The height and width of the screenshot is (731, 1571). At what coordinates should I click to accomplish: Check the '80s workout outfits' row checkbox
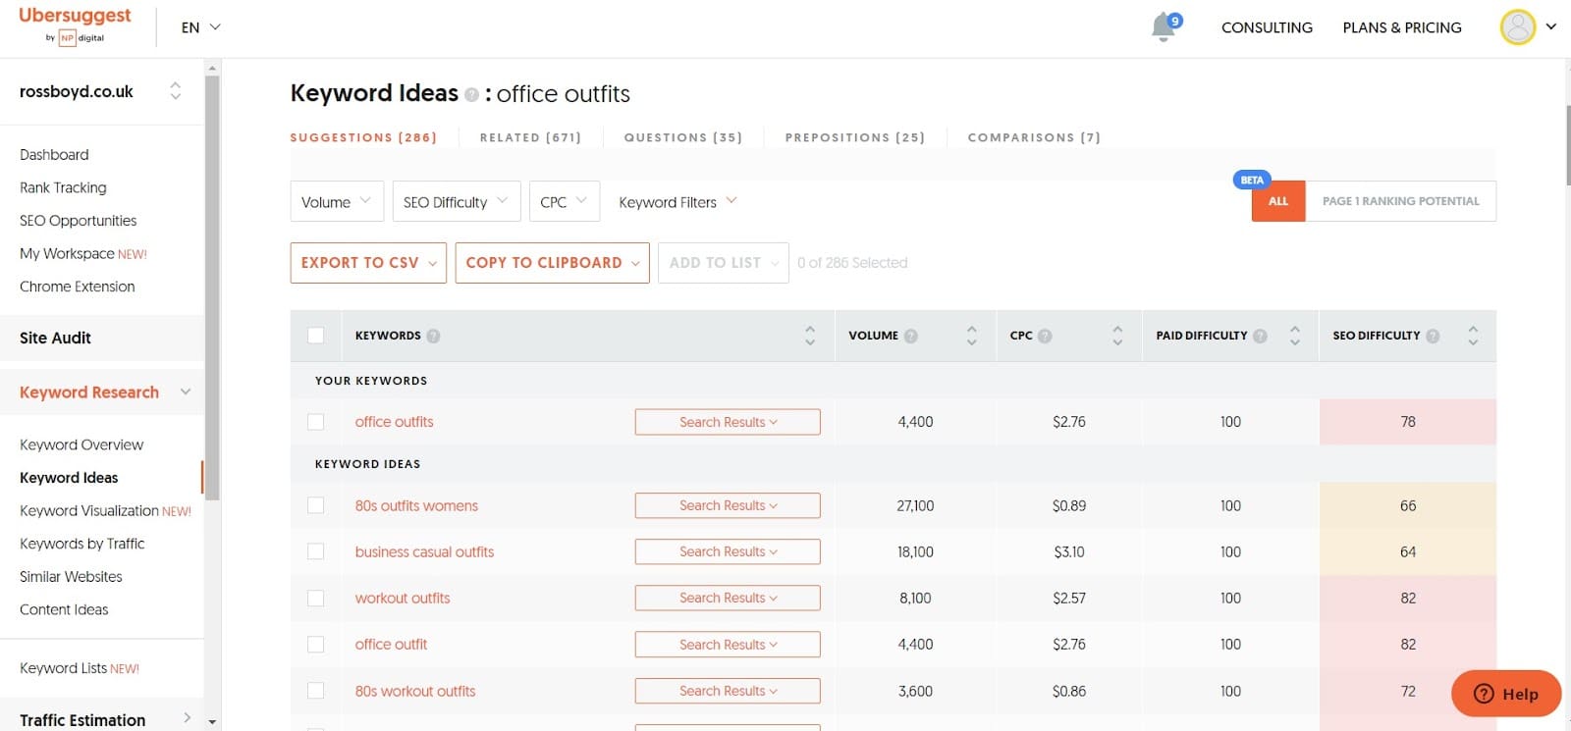pyautogui.click(x=315, y=691)
